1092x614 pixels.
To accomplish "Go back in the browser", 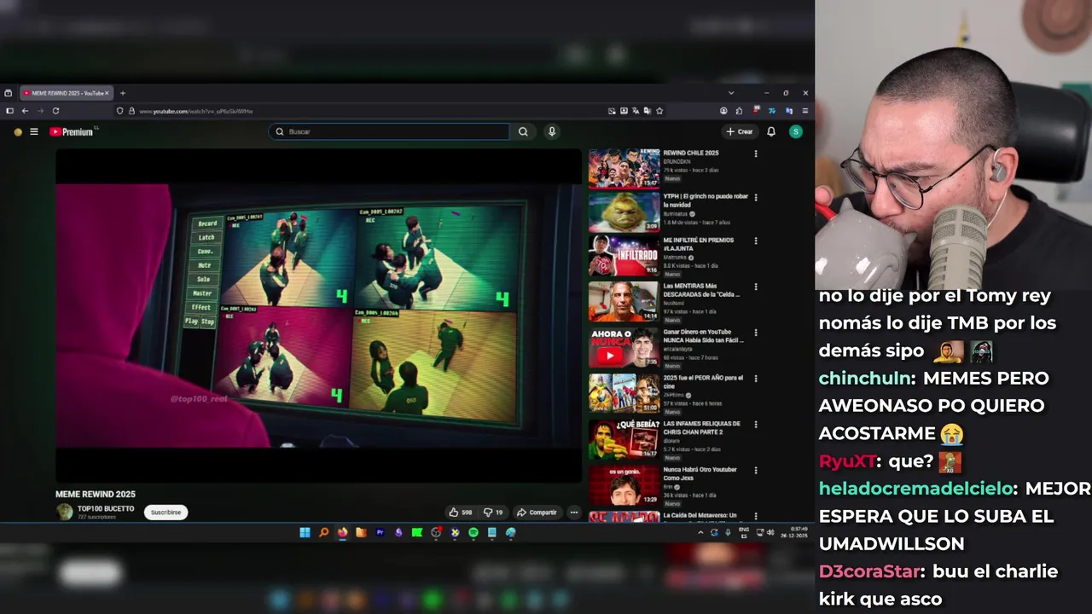I will click(x=25, y=111).
